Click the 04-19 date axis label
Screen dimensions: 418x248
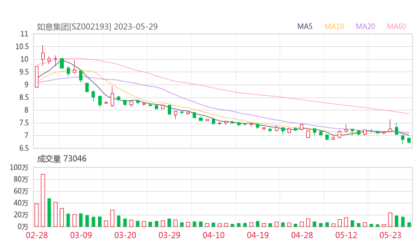point(258,235)
